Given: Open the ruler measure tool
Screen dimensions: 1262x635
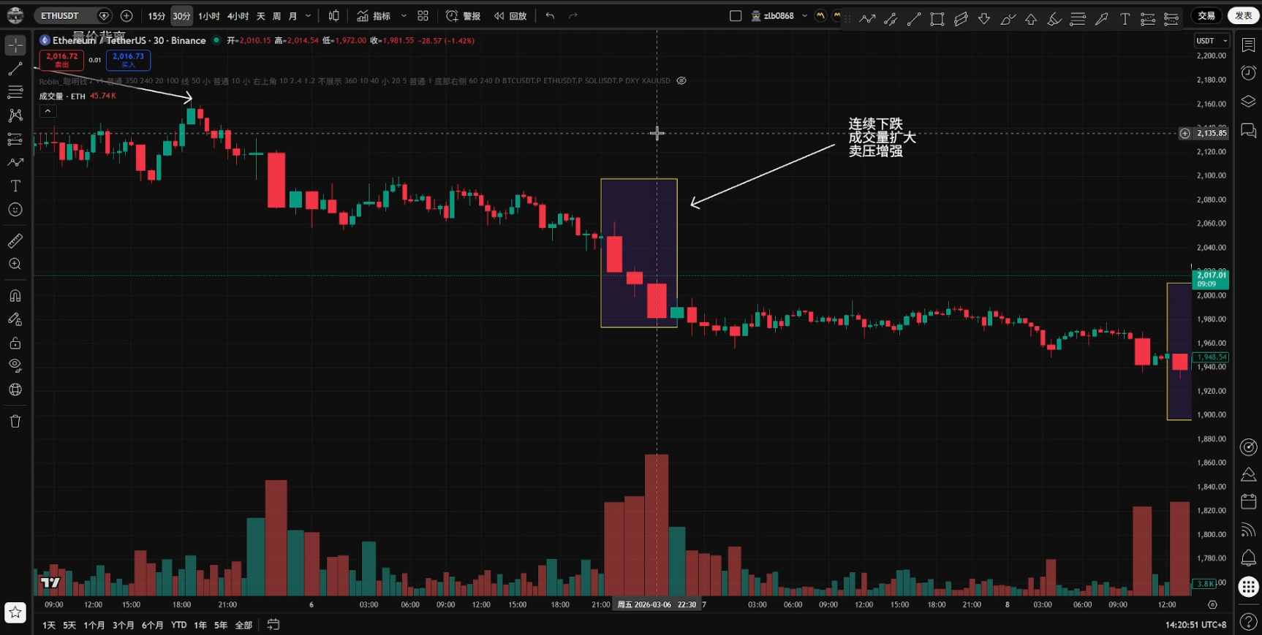Looking at the screenshot, I should pyautogui.click(x=15, y=240).
